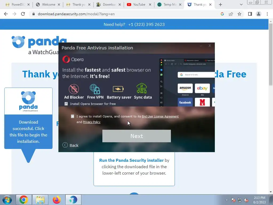Click the ebay tile in the Opera preview
Image resolution: width=273 pixels, height=205 pixels.
(x=202, y=88)
